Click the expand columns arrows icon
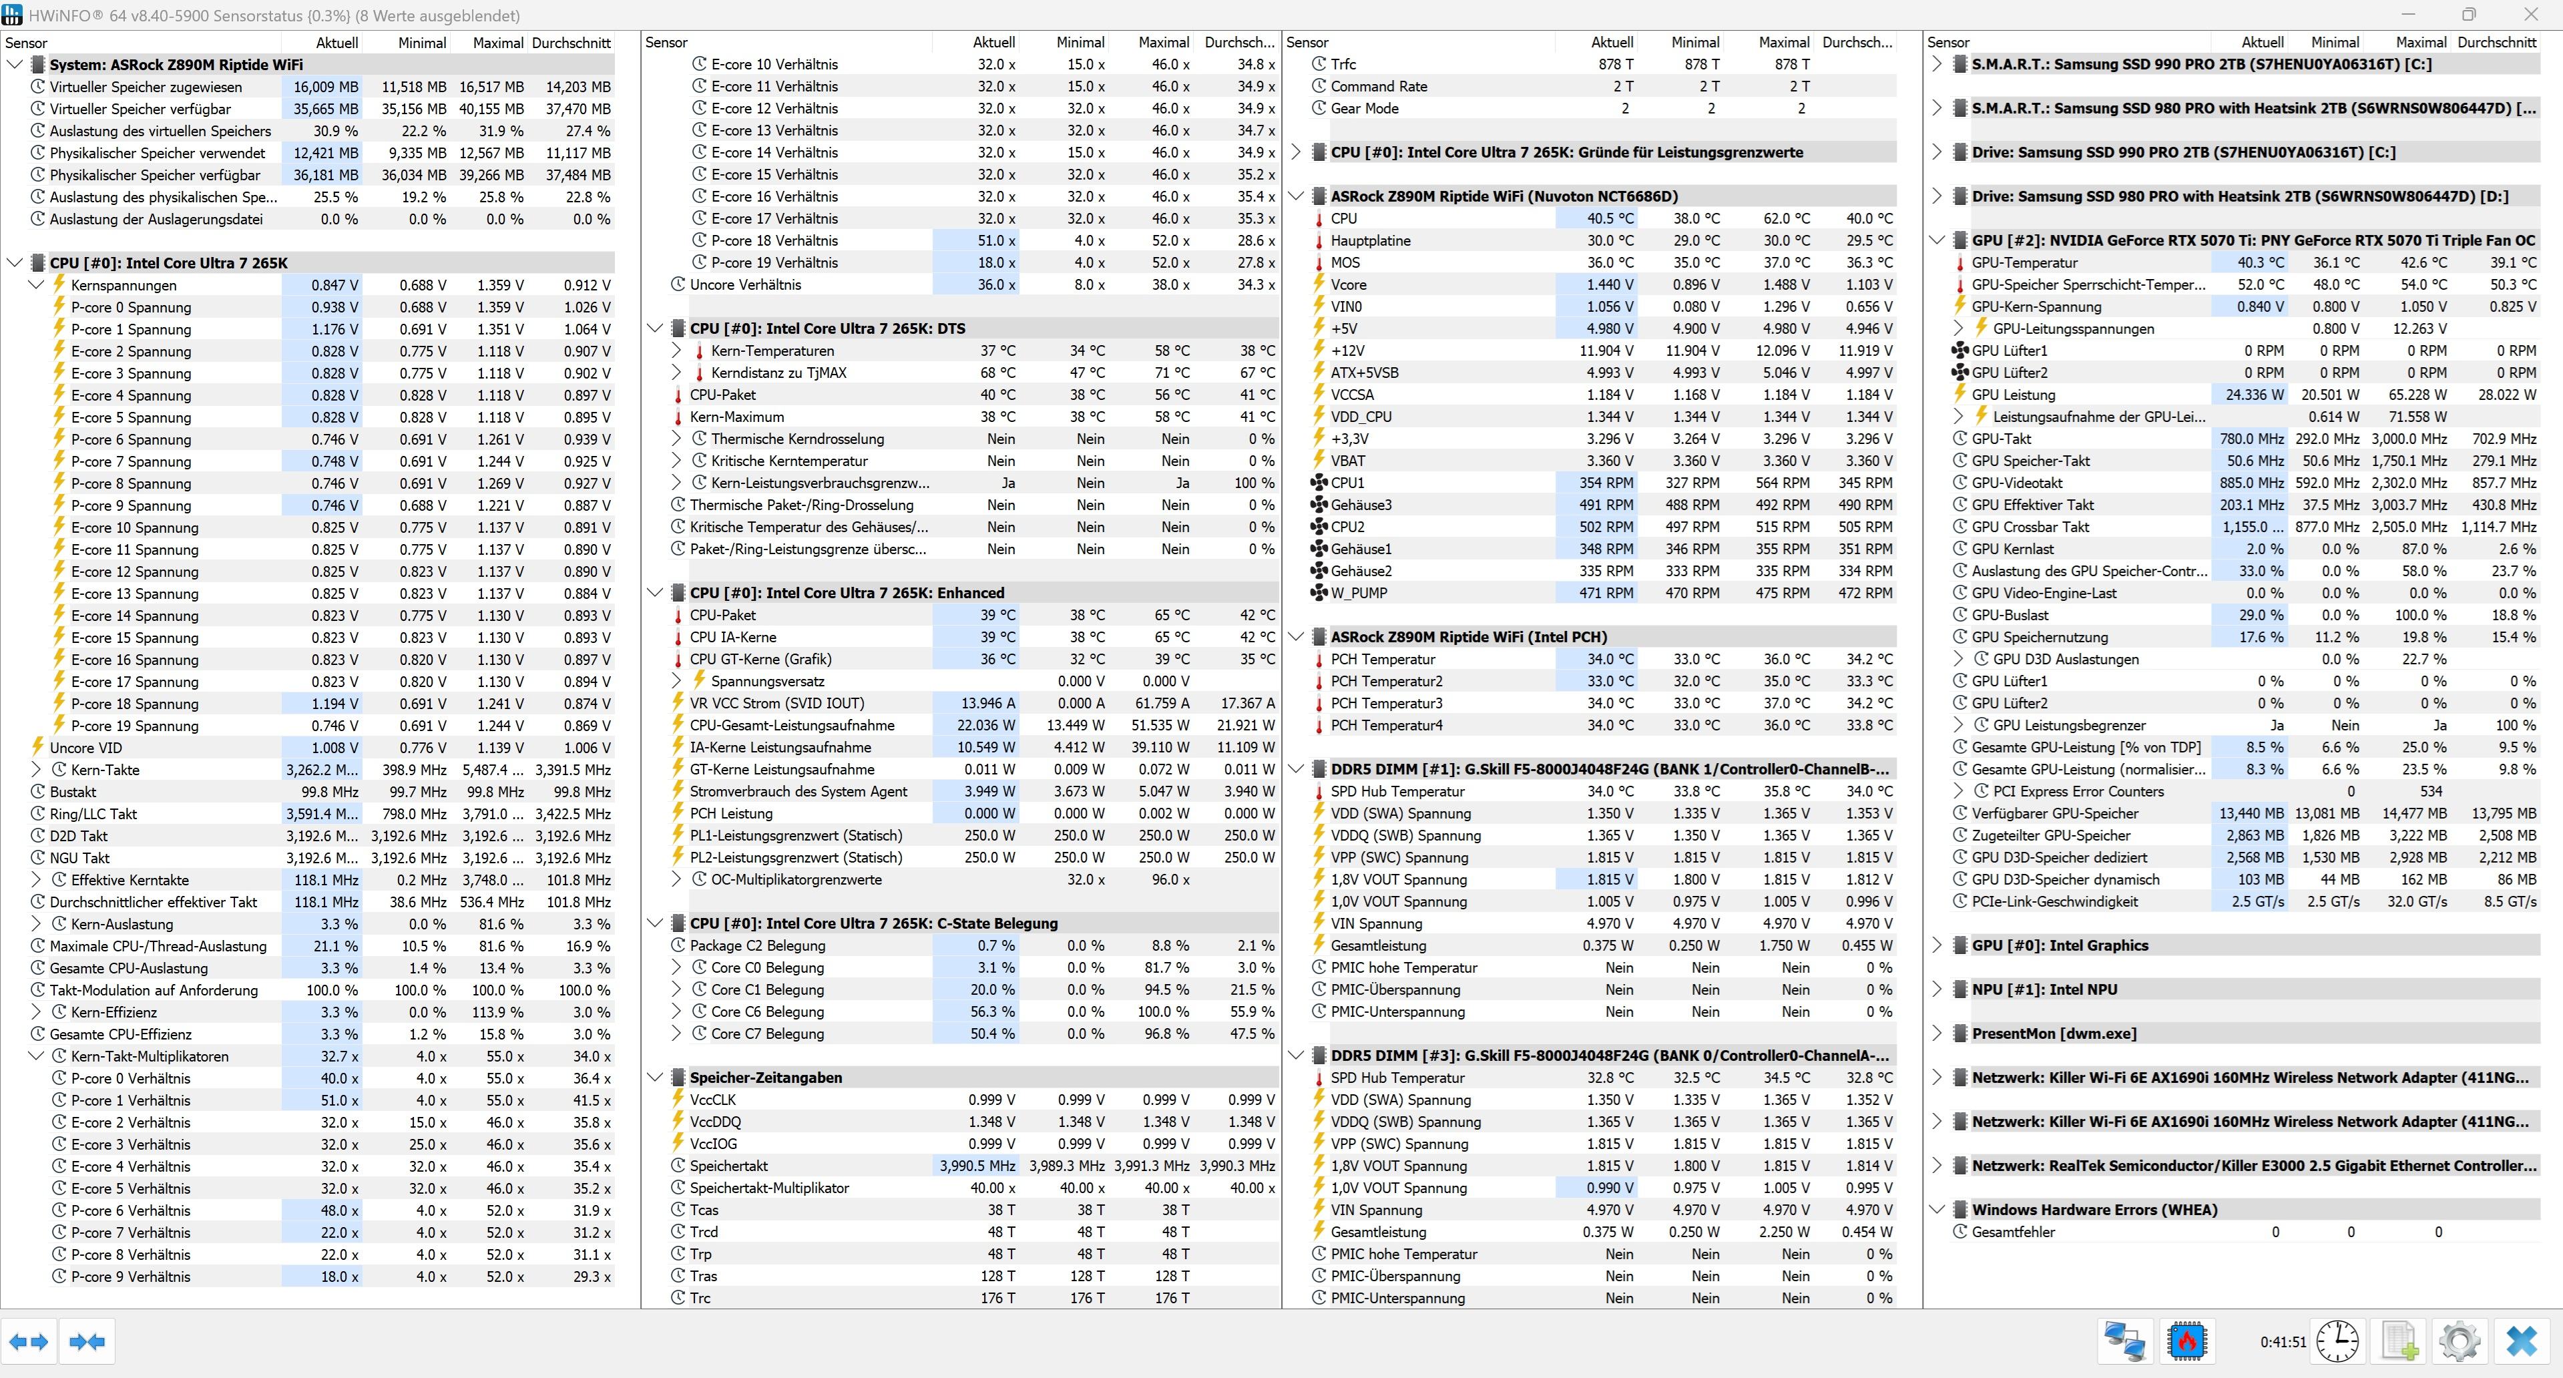The height and width of the screenshot is (1378, 2563). coord(29,1341)
